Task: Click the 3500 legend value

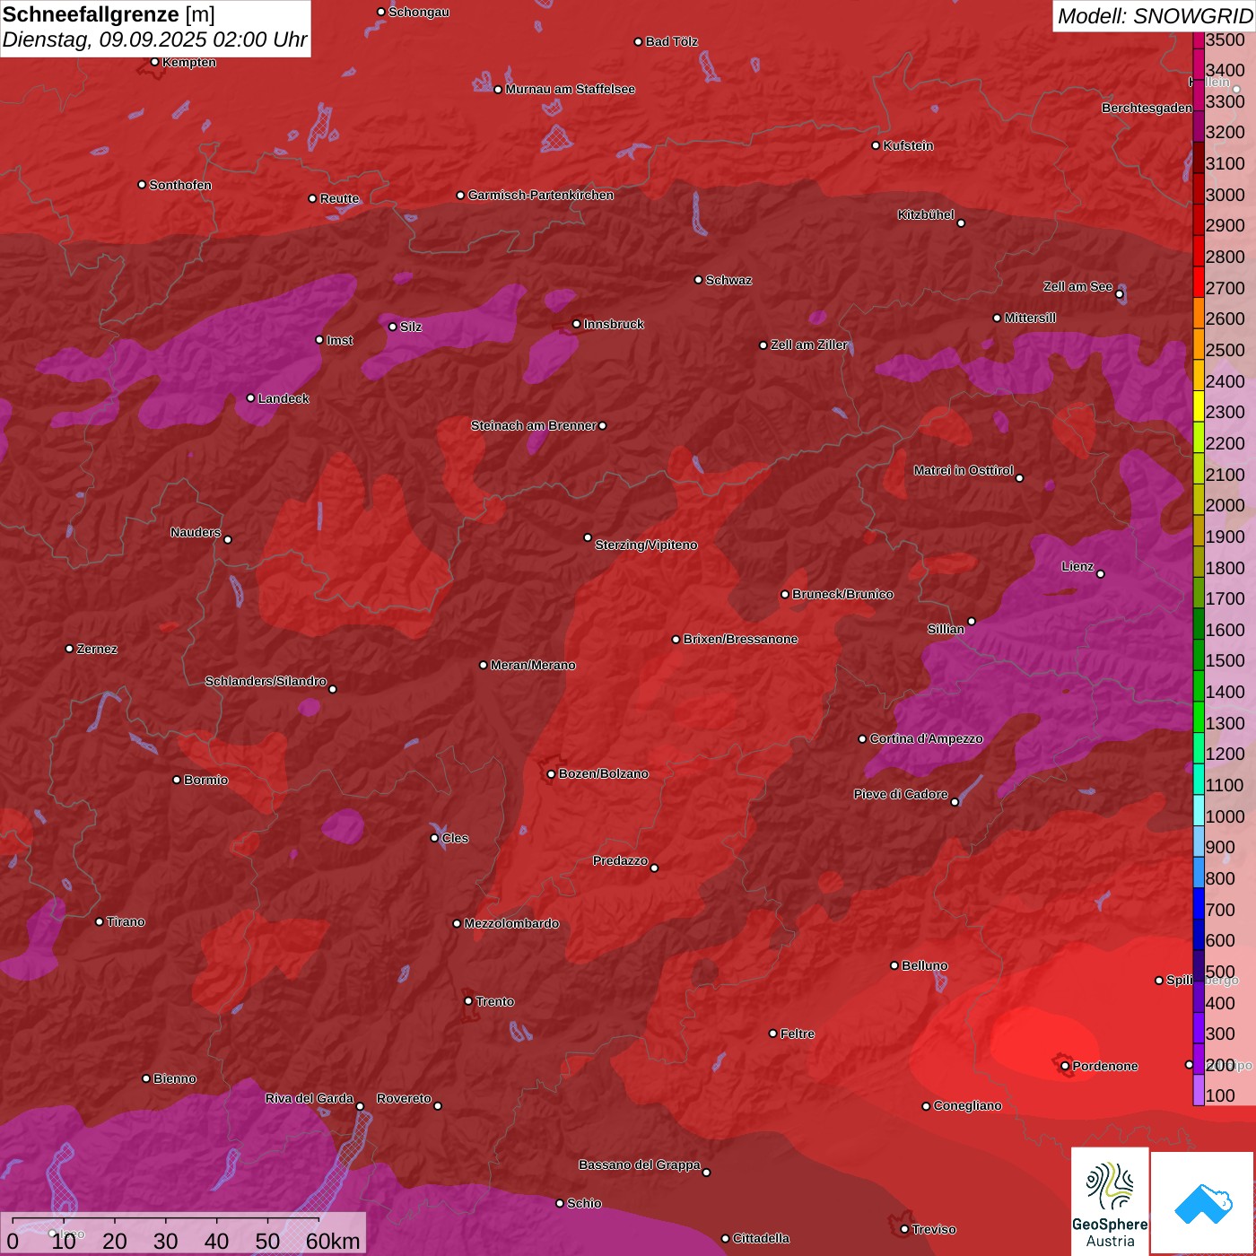Action: click(x=1225, y=39)
